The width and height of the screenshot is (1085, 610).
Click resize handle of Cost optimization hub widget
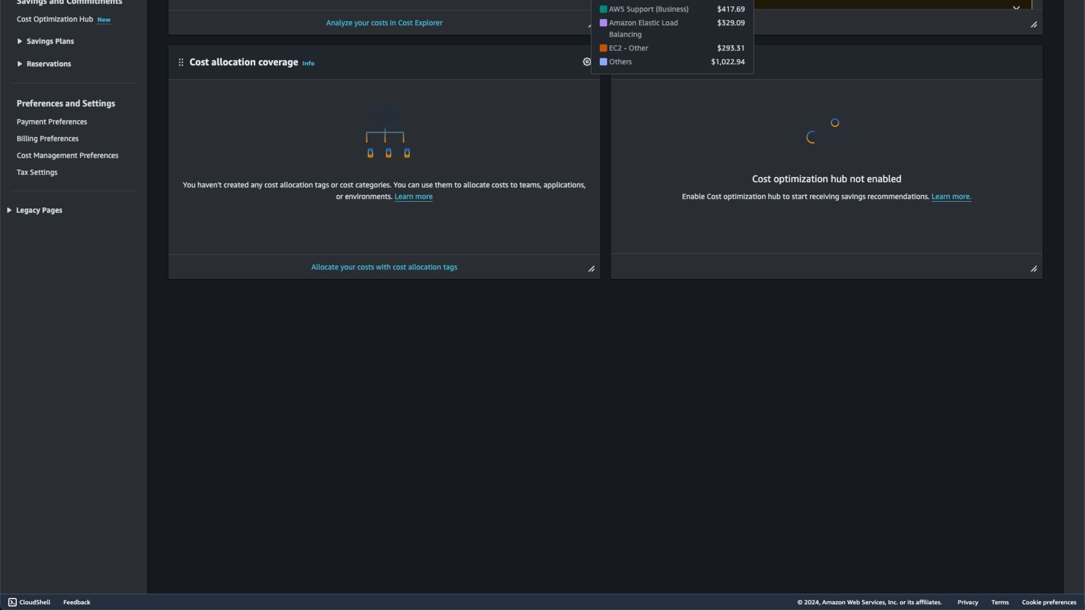(1034, 269)
